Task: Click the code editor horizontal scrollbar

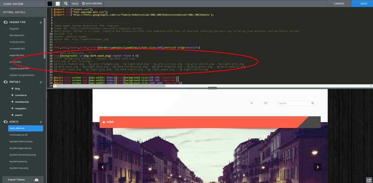Action: [111, 86]
